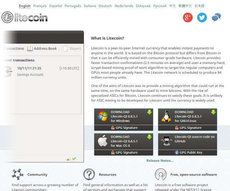Switch language to Español
The height and width of the screenshot is (191, 230).
[56, 6]
